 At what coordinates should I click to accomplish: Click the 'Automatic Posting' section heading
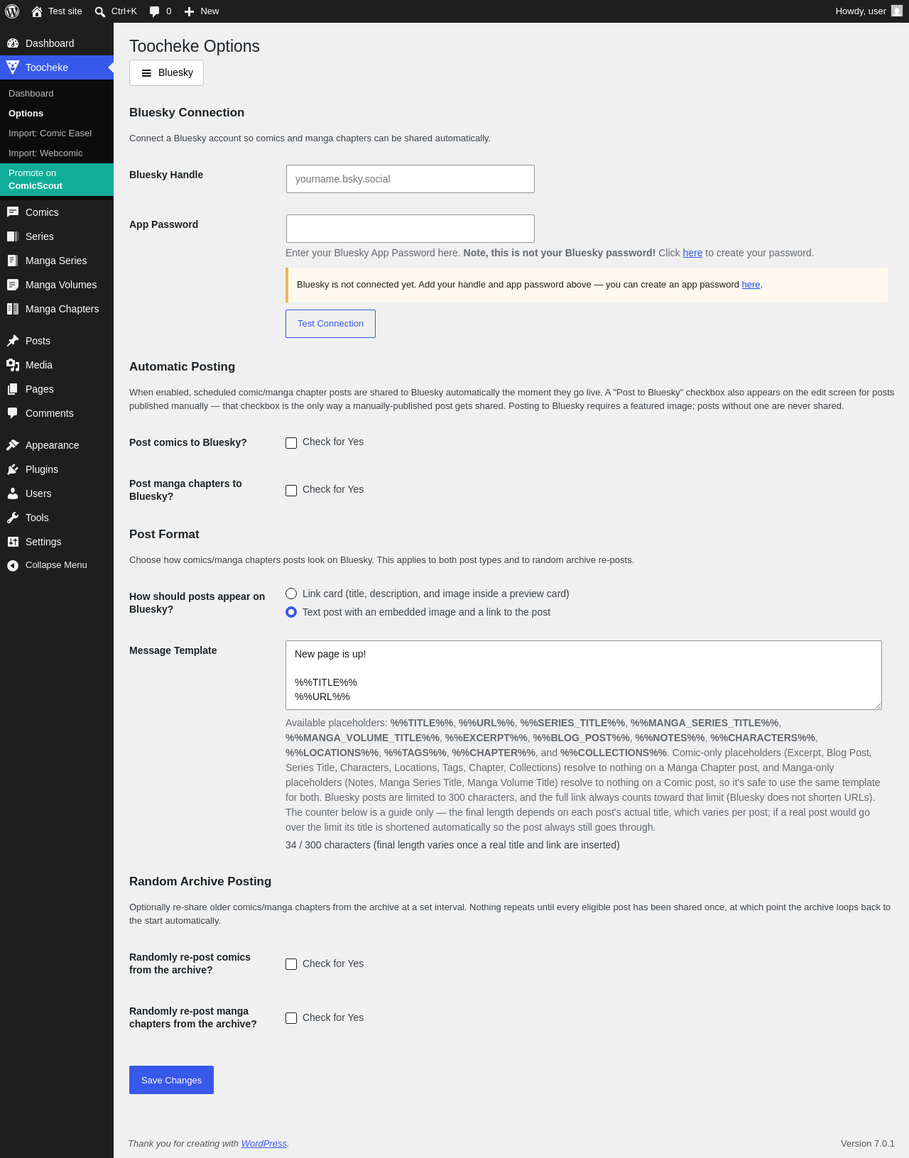tap(182, 366)
